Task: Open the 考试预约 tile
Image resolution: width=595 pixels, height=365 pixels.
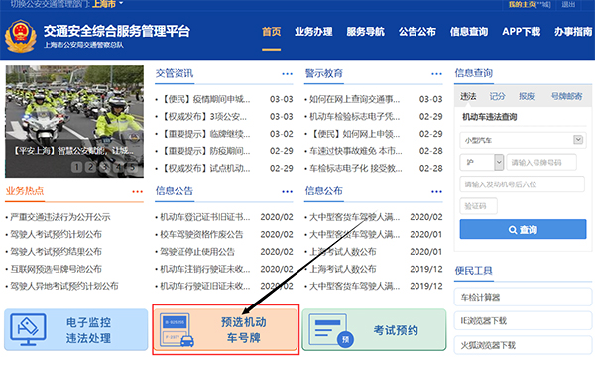Action: [374, 330]
